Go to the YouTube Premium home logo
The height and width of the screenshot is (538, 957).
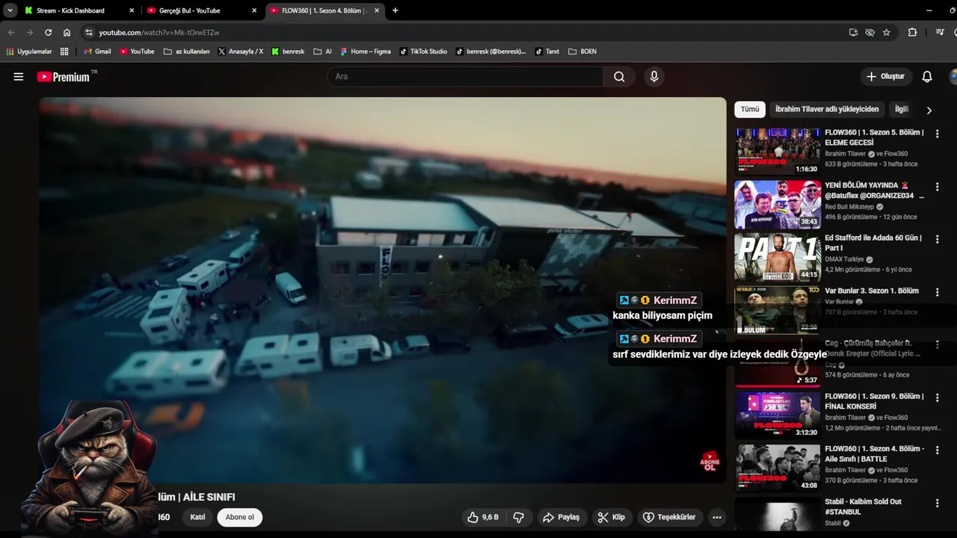click(x=63, y=76)
